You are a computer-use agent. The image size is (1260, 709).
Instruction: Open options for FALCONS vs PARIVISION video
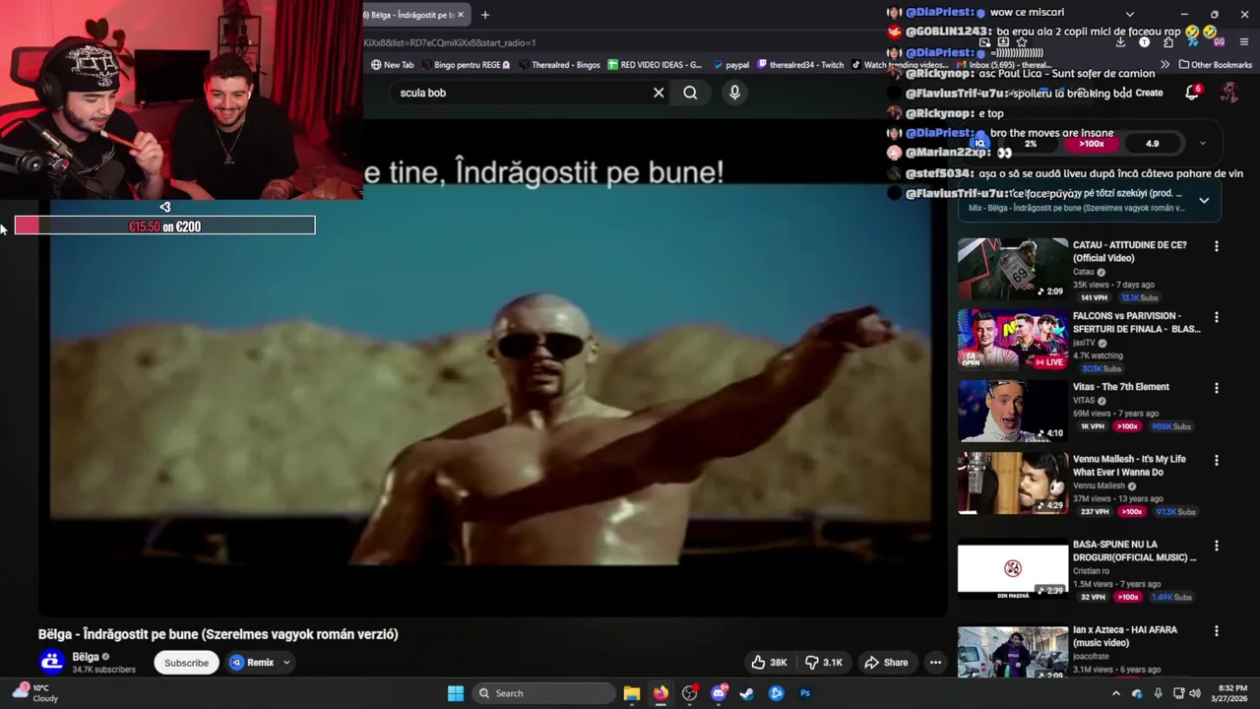click(1217, 317)
